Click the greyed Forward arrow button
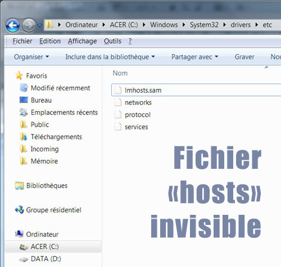Image resolution: width=281 pixels, height=267 pixels. 29,25
